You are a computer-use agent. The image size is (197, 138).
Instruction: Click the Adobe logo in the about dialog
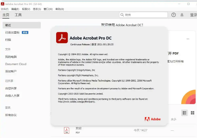click(x=153, y=119)
